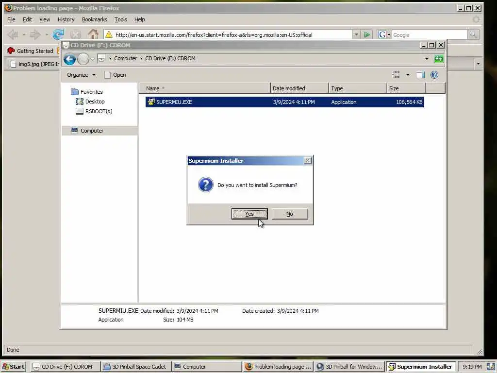497x373 pixels.
Task: Open Getting Started bookmark
Action: [30, 51]
